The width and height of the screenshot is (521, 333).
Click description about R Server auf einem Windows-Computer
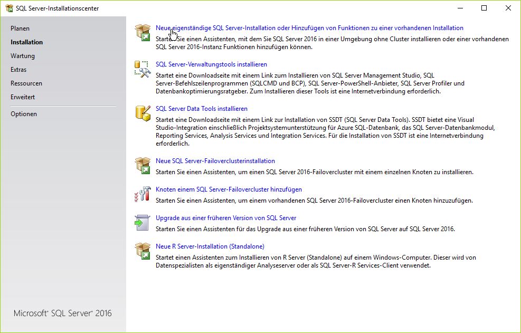coord(316,262)
